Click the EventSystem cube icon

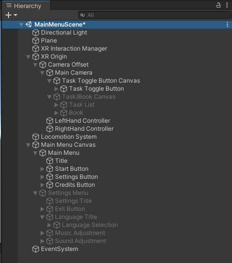(x=35, y=249)
